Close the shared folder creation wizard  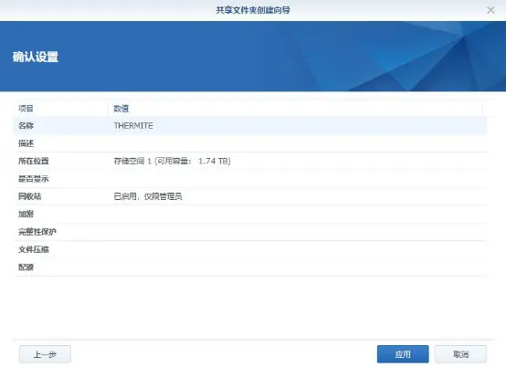pos(490,10)
